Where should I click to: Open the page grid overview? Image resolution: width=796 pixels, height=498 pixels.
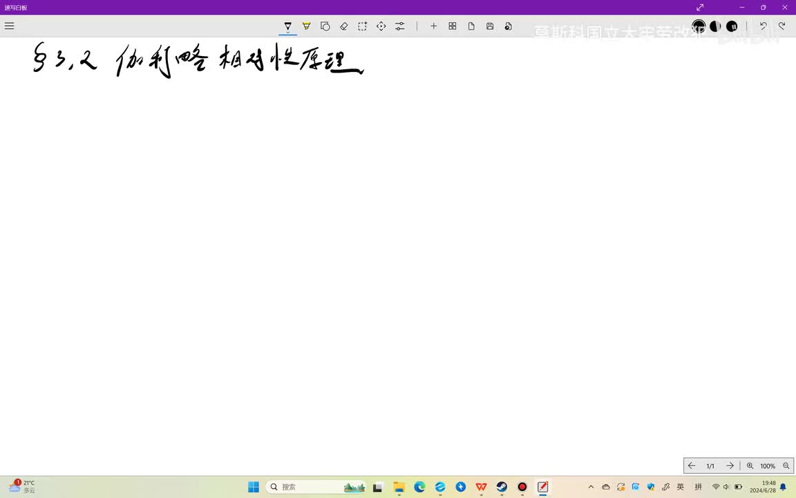click(x=453, y=26)
